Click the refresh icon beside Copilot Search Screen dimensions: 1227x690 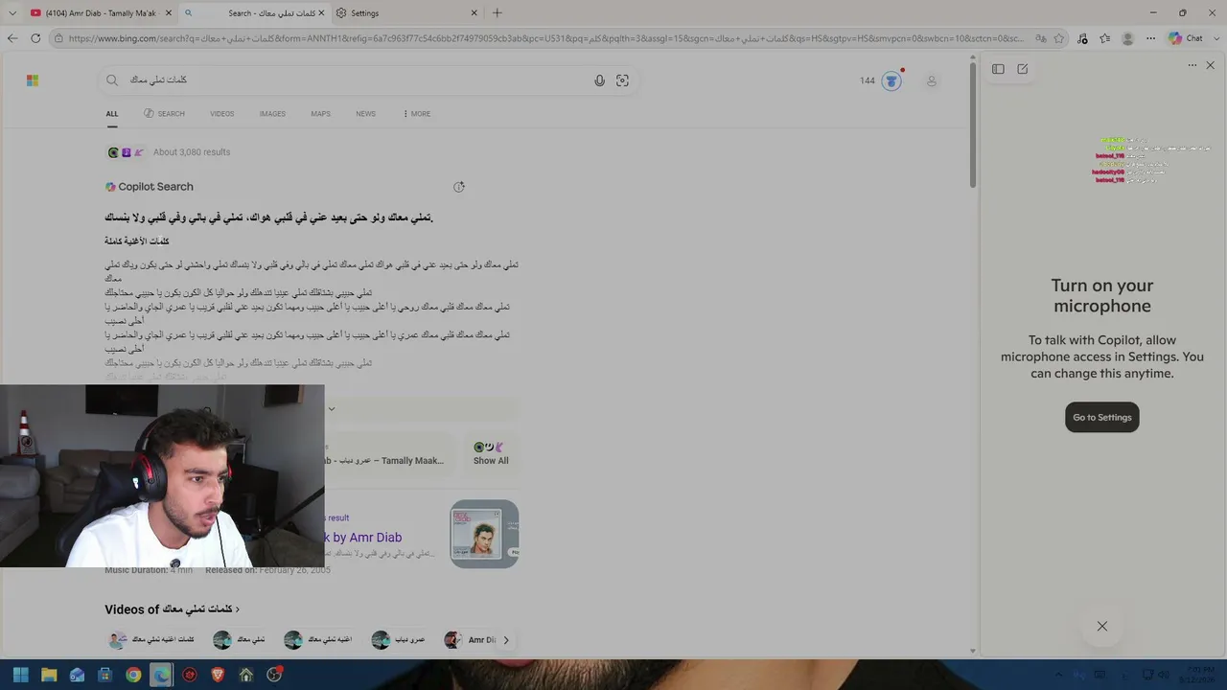[459, 187]
